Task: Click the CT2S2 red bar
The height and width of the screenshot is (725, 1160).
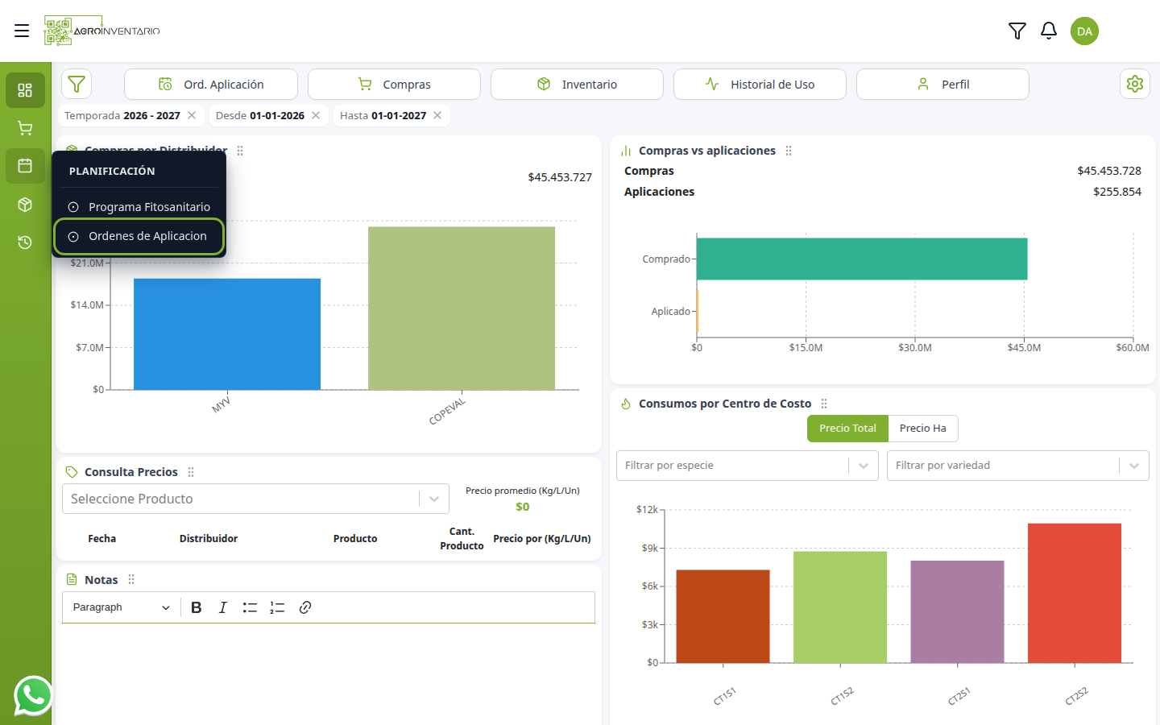Action: pyautogui.click(x=1075, y=594)
